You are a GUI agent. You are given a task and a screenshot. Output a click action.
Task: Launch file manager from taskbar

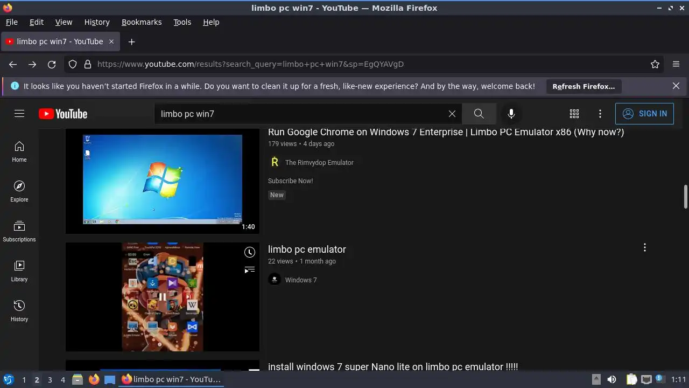78,379
